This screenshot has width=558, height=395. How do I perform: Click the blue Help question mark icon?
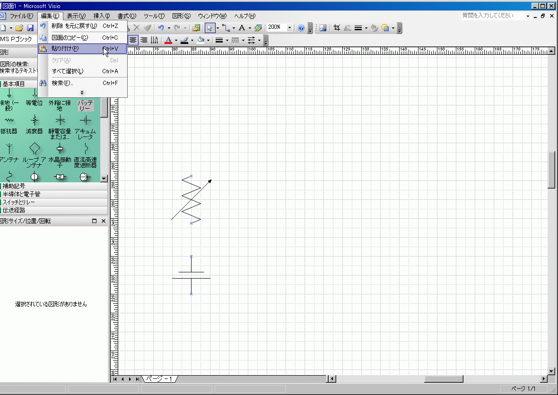pyautogui.click(x=301, y=28)
